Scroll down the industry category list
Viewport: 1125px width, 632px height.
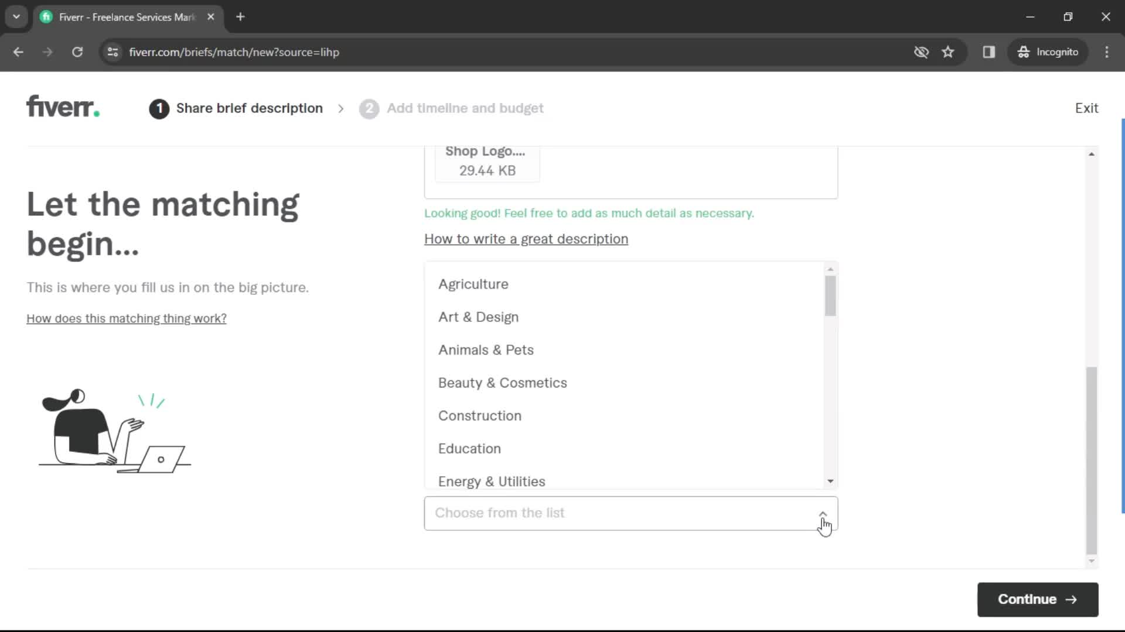pos(830,481)
